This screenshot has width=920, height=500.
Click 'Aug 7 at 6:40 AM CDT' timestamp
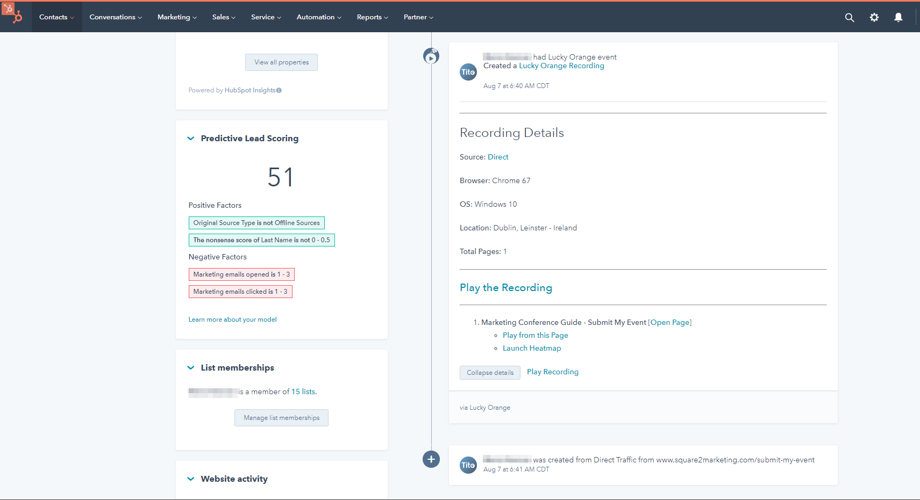[516, 86]
